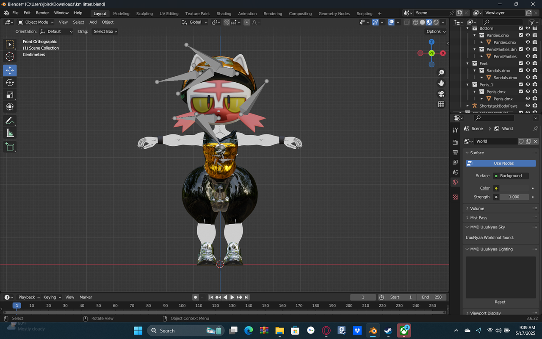Switch orthographic/perspective with grid icon
This screenshot has height=339, width=542.
point(441,104)
